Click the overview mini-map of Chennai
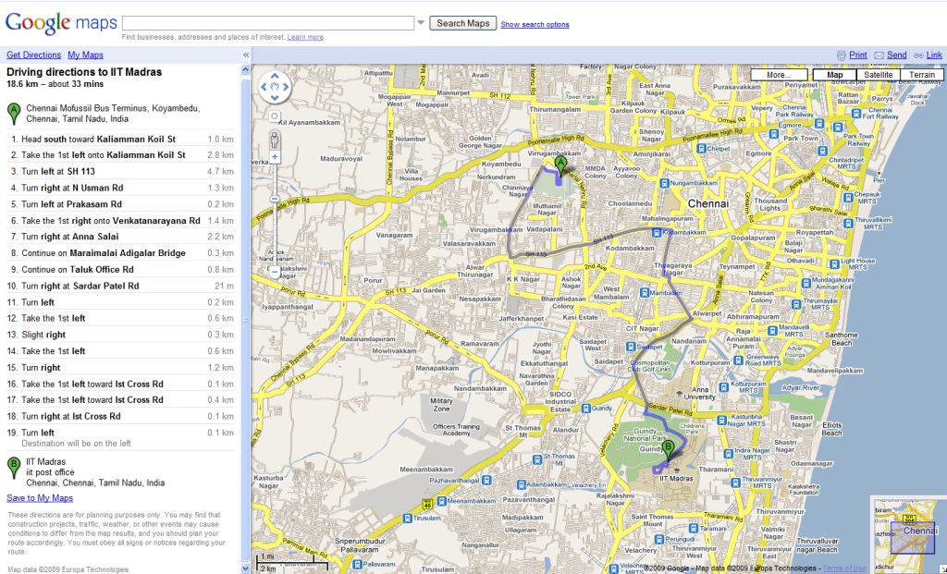 point(908,533)
